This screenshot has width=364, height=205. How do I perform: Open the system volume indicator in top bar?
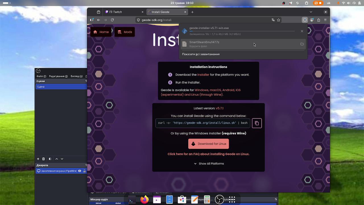tap(349, 3)
